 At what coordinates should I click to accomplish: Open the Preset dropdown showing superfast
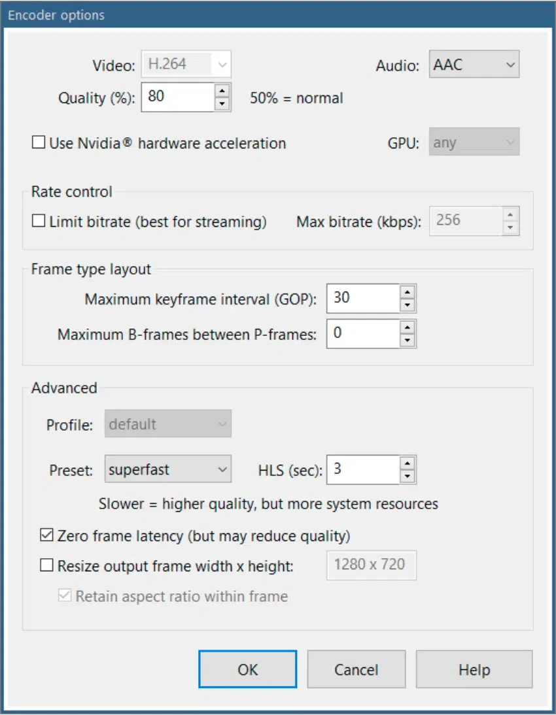point(168,469)
